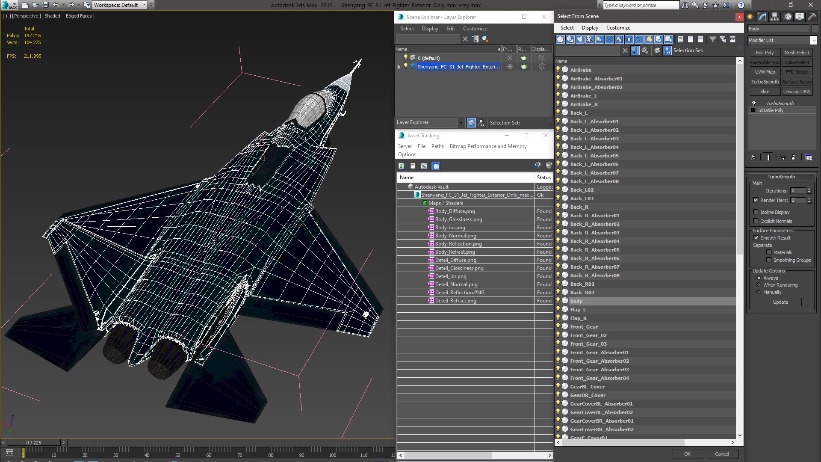Expand the Shenyang_FC_31 layer tree arrow

click(x=399, y=67)
